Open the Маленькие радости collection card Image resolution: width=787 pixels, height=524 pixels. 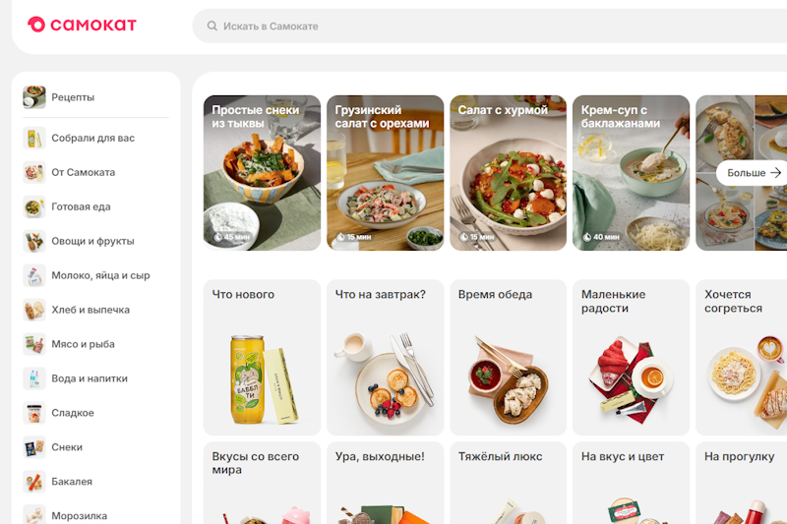click(631, 358)
